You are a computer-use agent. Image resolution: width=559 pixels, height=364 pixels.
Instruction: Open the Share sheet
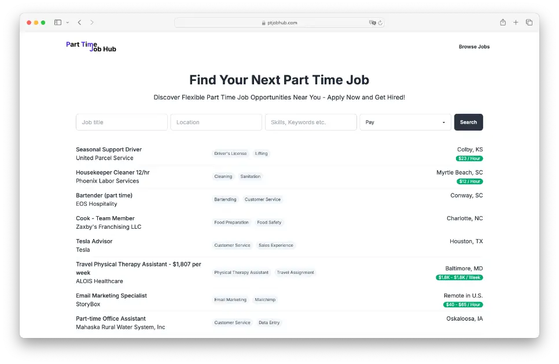coord(503,22)
